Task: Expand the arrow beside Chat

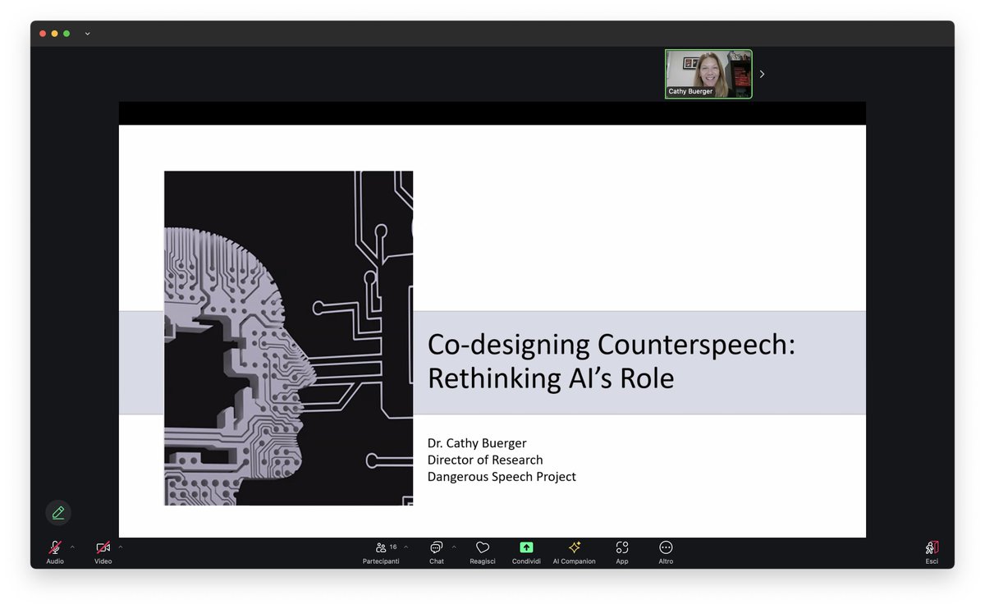Action: tap(454, 547)
